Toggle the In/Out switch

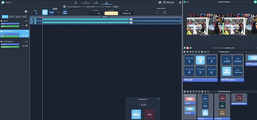coord(35,13)
